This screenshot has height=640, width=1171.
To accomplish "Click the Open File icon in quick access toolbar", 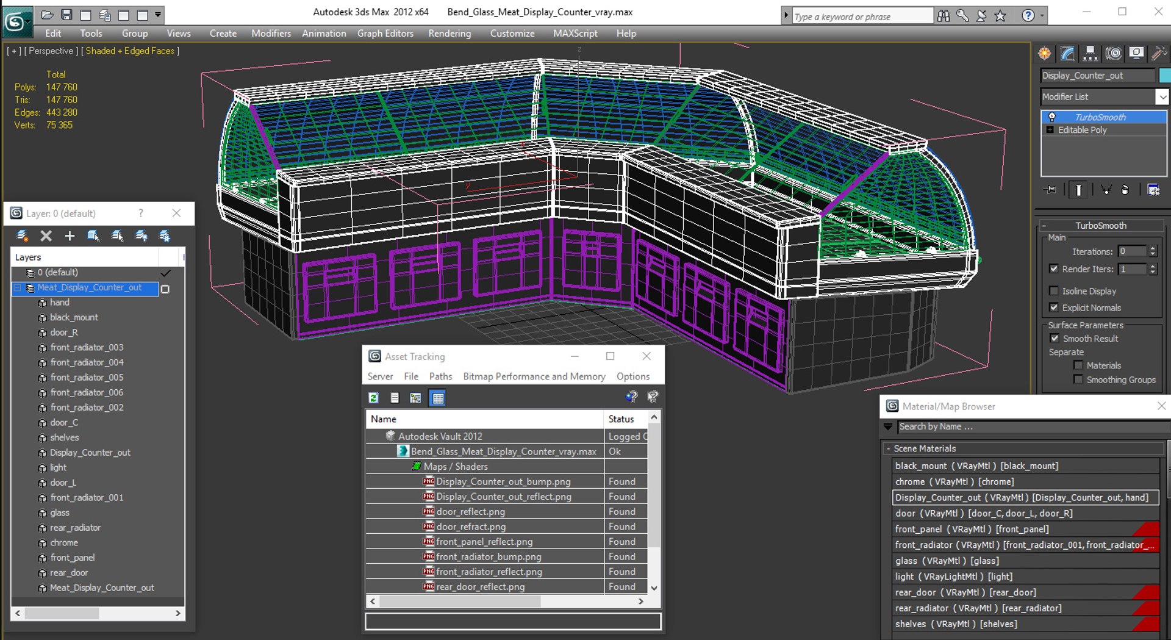I will pos(48,15).
